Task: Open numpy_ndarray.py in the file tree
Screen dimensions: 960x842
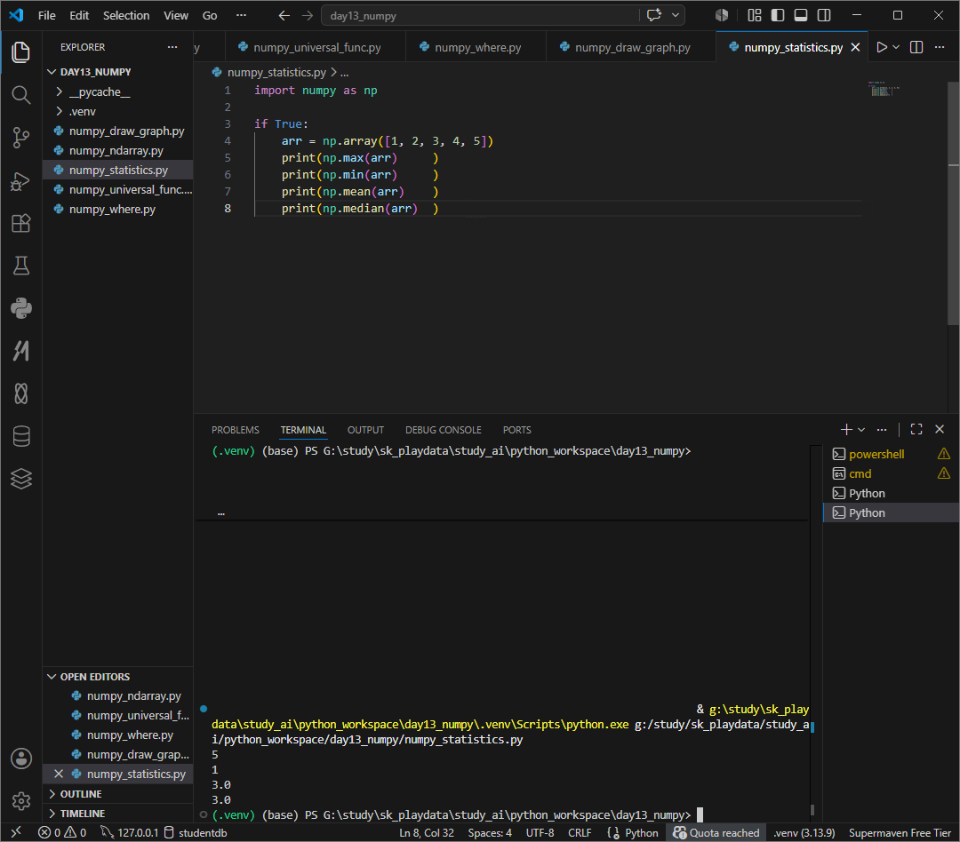Action: 116,150
